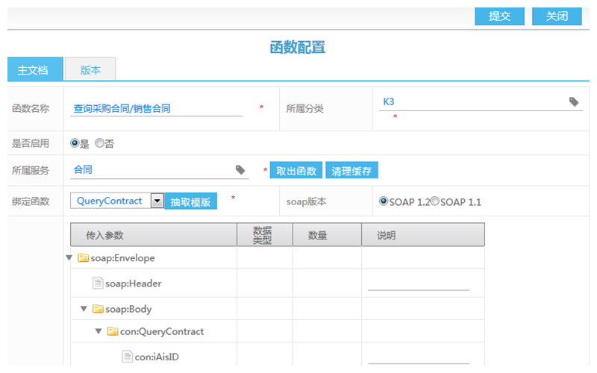Viewport: 597px width, 373px height.
Task: Click the 取出函数 button
Action: (x=296, y=171)
